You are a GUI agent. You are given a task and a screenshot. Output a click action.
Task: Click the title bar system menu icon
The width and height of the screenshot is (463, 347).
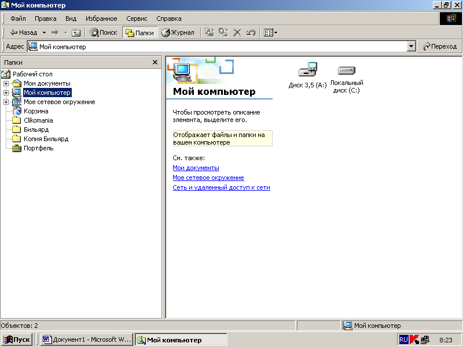click(x=5, y=5)
